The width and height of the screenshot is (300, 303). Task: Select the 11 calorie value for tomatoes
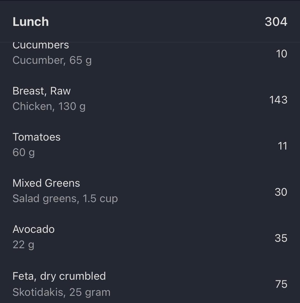pyautogui.click(x=282, y=146)
